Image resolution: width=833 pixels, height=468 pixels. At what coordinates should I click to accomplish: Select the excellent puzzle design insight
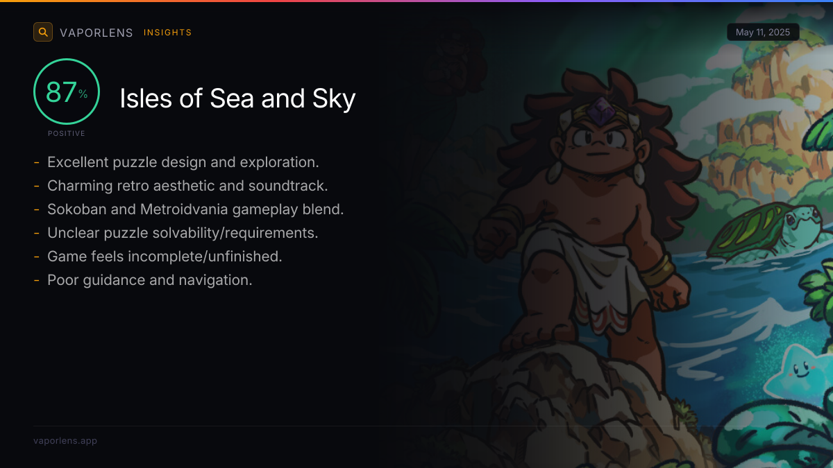pos(183,162)
